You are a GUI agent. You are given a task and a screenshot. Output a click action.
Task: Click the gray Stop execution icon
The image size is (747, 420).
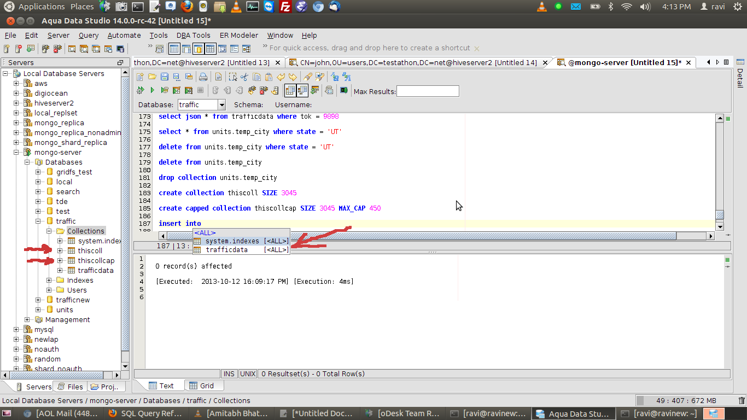[200, 90]
